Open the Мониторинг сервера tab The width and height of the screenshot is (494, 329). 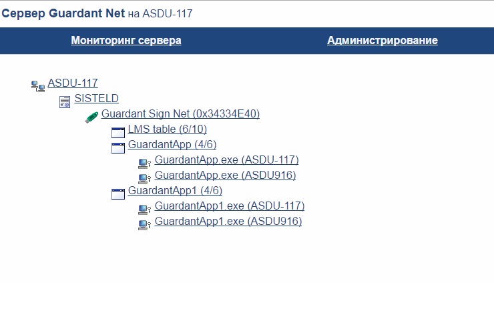click(x=126, y=41)
